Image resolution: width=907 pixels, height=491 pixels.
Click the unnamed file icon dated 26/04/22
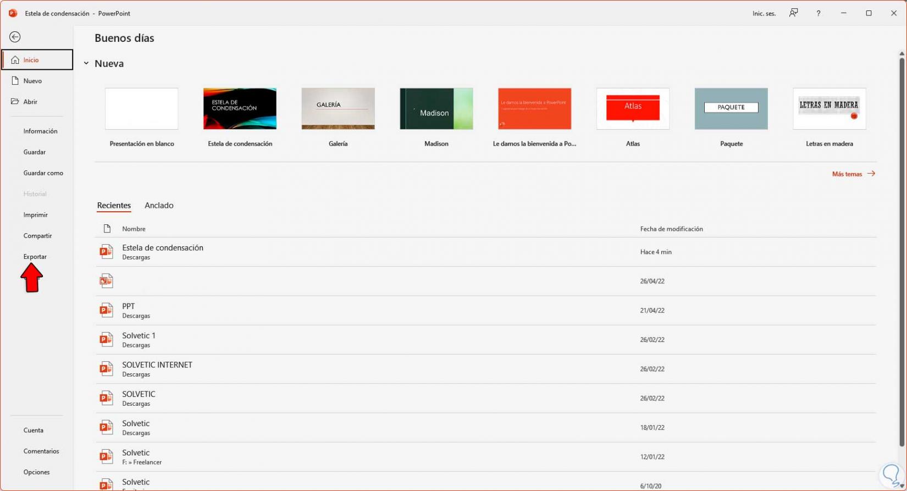pos(106,281)
